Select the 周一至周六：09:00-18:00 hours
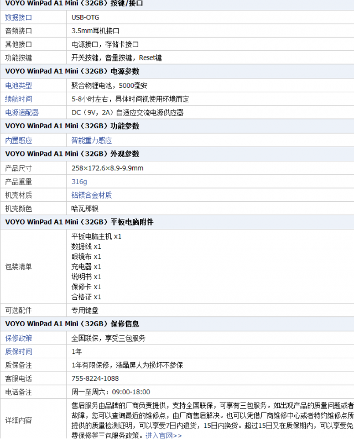The width and height of the screenshot is (354, 439). coord(111,392)
